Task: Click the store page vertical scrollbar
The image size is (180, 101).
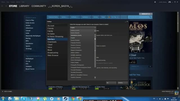Action: click(x=178, y=23)
